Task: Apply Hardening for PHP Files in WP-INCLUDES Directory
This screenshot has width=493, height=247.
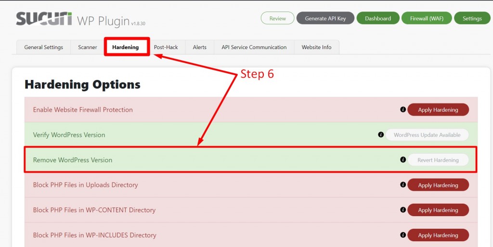Action: [x=438, y=235]
